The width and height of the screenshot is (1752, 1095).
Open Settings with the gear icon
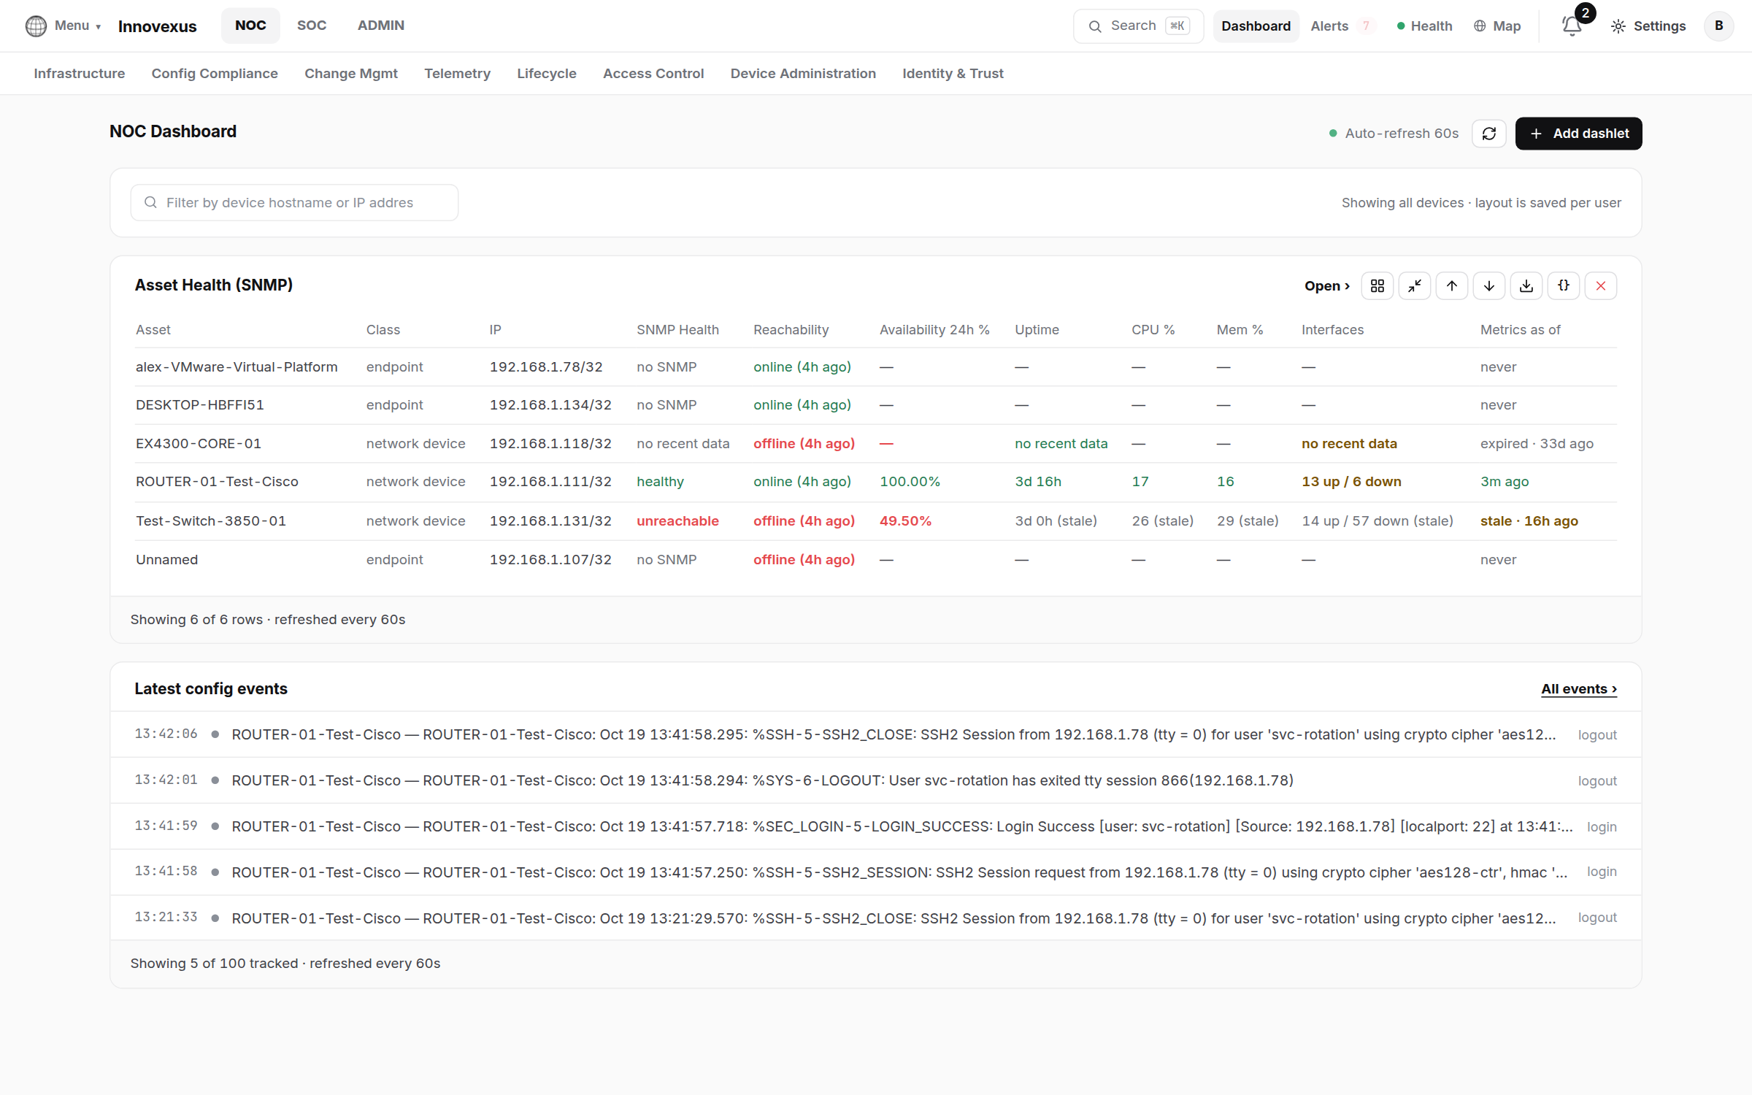click(1648, 26)
